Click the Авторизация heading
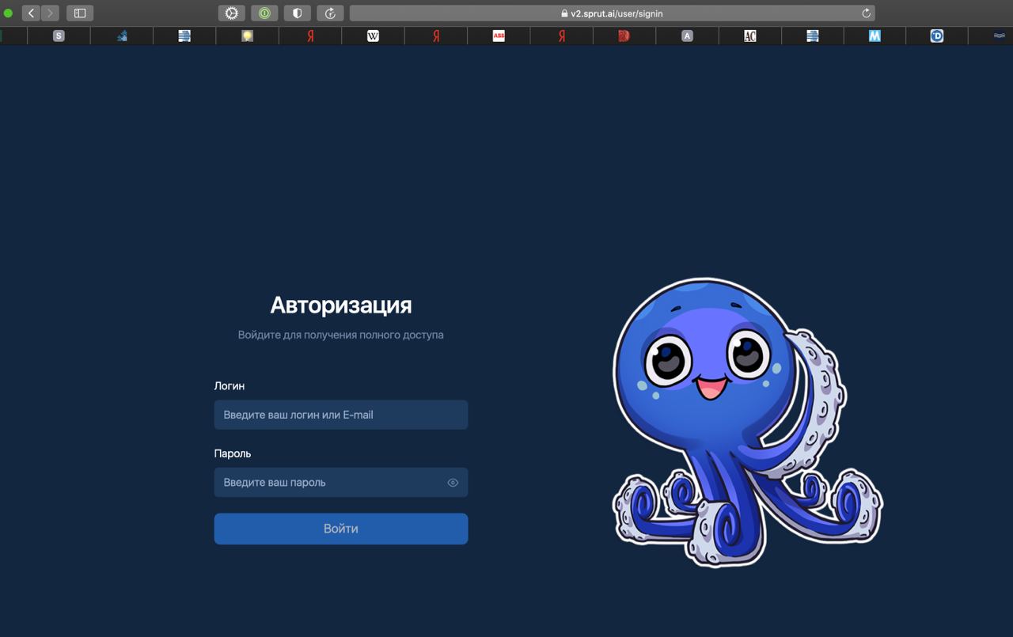Image resolution: width=1013 pixels, height=637 pixels. point(341,305)
